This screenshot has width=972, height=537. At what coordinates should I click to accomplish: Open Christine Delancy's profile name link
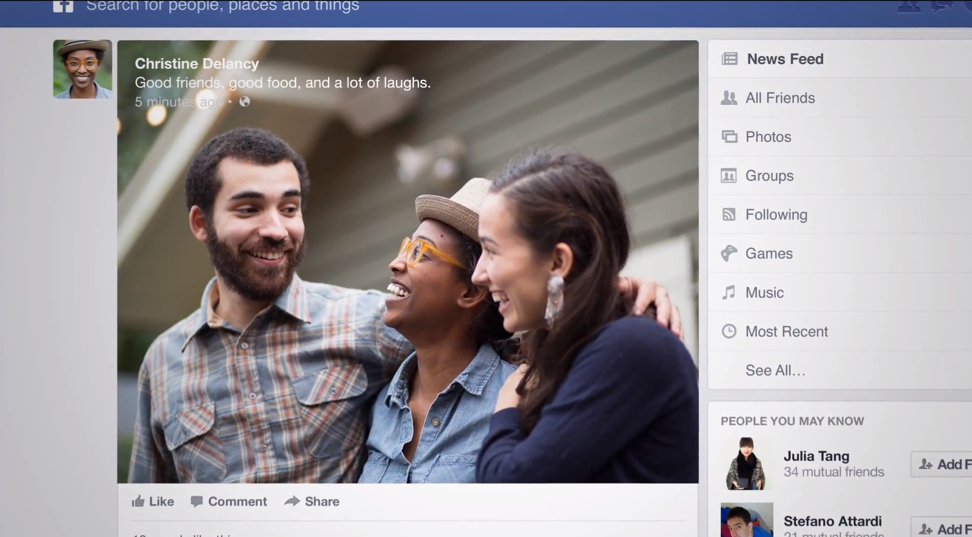pos(197,64)
